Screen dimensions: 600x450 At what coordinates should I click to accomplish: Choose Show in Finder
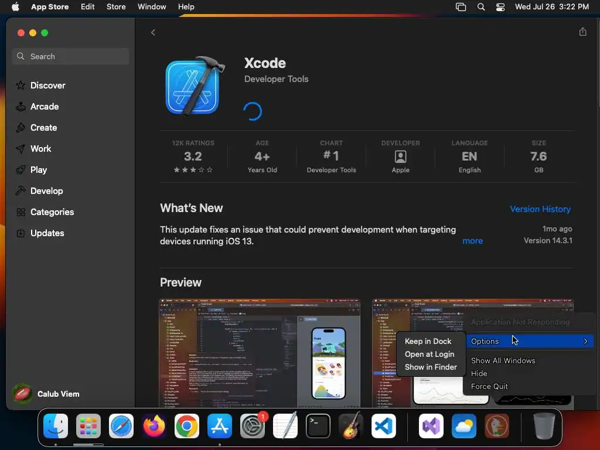[431, 367]
